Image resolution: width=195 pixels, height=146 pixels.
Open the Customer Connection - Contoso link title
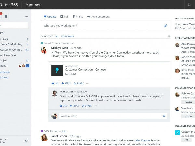click(x=85, y=69)
